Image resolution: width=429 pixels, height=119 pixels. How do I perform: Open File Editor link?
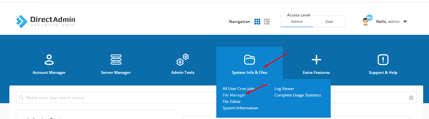[231, 102]
